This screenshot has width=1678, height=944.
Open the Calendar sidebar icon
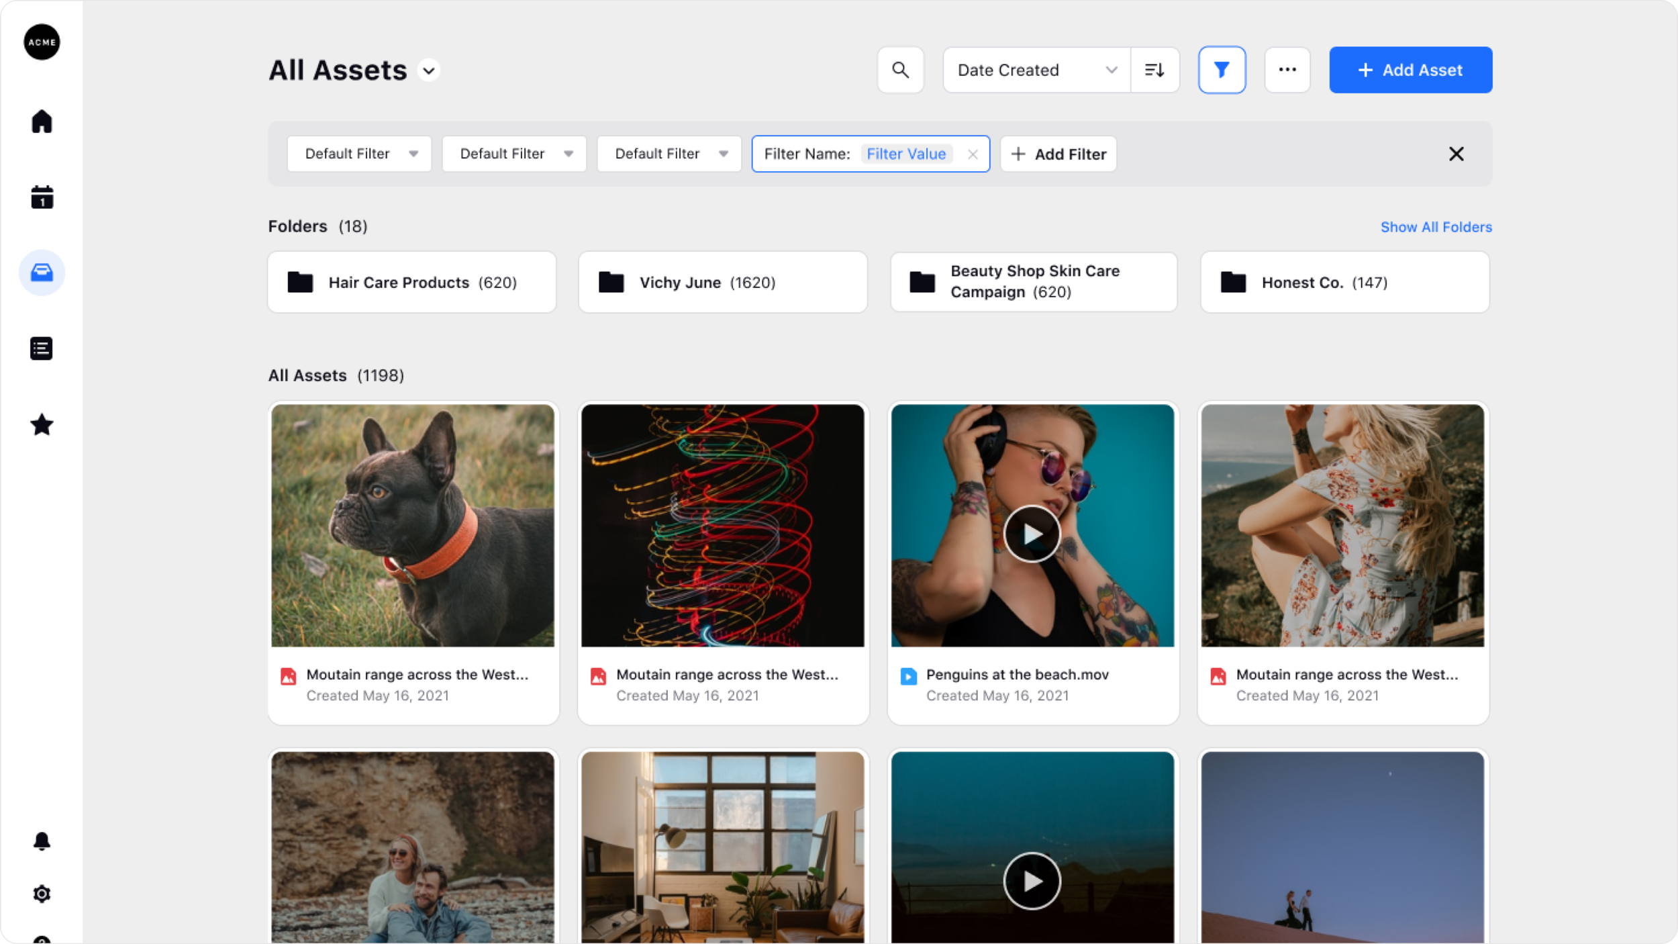coord(42,197)
